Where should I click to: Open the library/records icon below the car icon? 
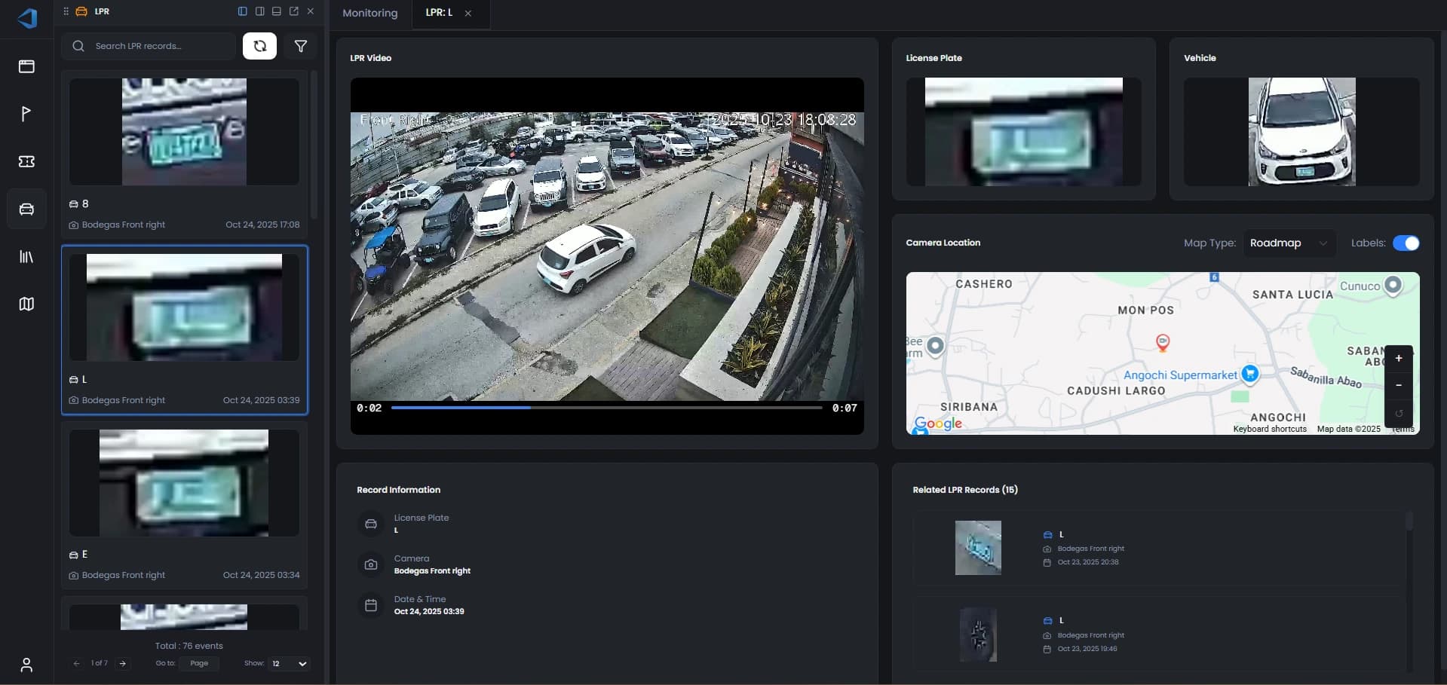tap(26, 256)
